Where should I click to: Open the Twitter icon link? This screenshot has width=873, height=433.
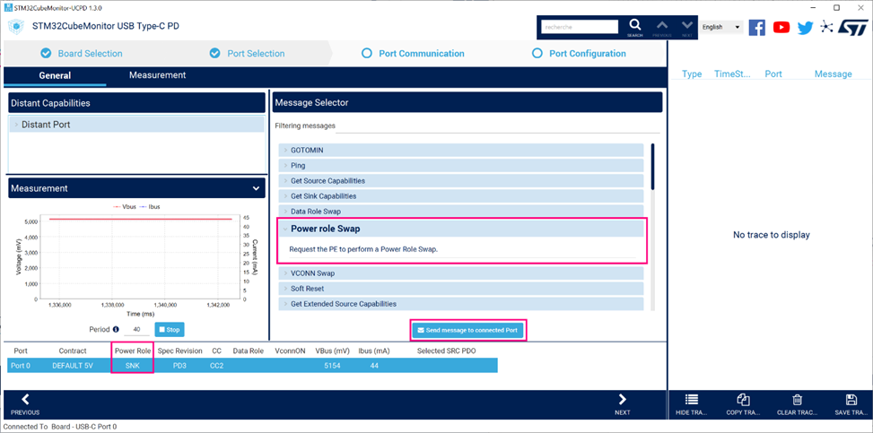[x=805, y=27]
